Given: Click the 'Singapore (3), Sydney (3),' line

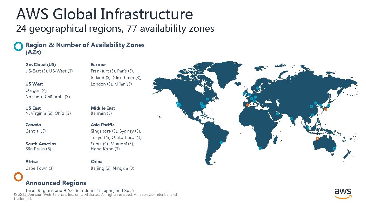Looking at the screenshot, I should pos(116,131).
